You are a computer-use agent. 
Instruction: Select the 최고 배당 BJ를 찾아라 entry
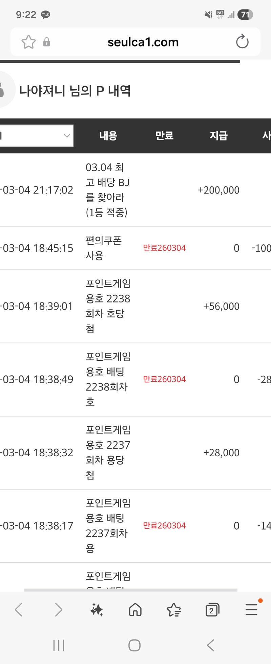(x=107, y=190)
